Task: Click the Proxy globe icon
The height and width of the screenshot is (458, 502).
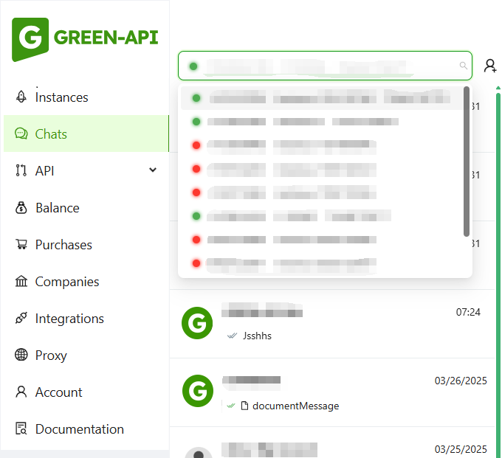Action: point(21,355)
